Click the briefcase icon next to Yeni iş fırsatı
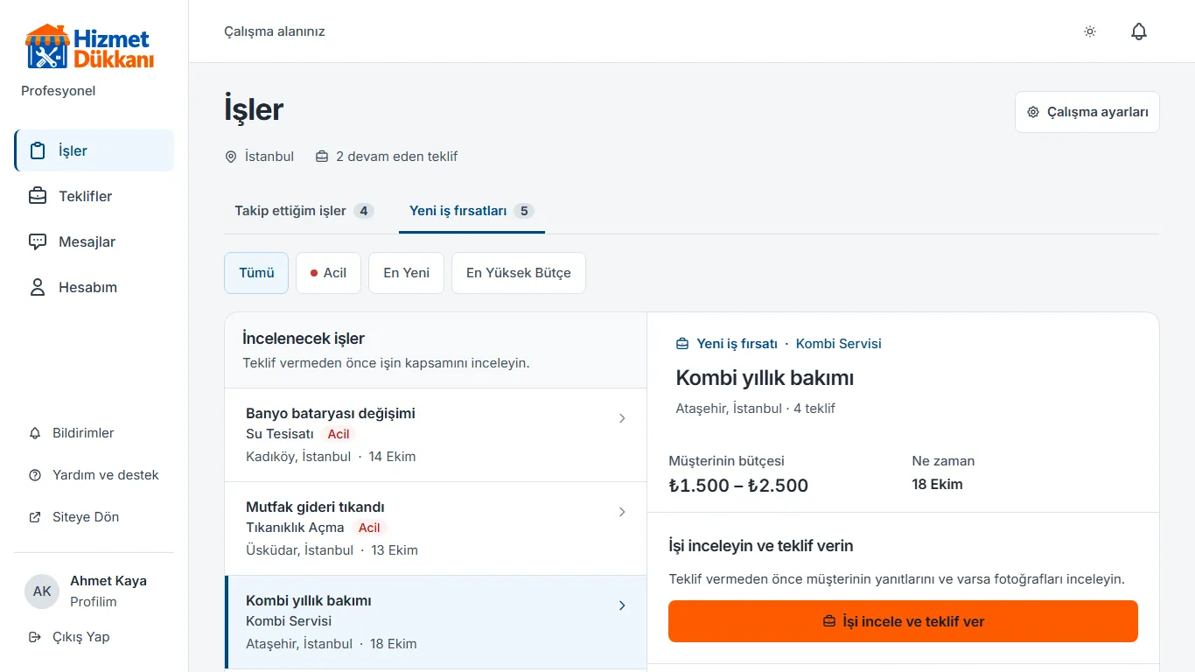Image resolution: width=1195 pixels, height=672 pixels. coord(683,344)
